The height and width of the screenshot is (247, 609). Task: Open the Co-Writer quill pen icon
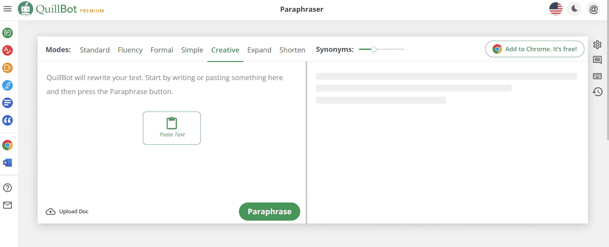point(8,85)
